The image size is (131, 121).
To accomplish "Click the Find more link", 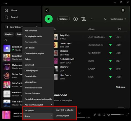I will (120, 87).
